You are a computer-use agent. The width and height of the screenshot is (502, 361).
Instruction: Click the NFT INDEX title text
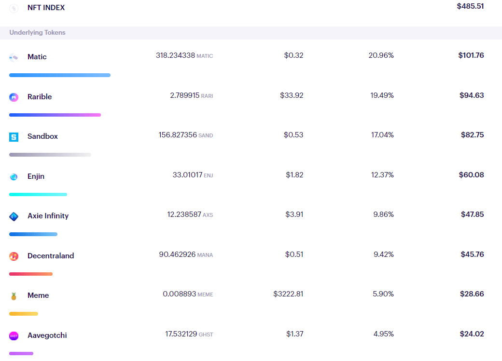[x=46, y=8]
